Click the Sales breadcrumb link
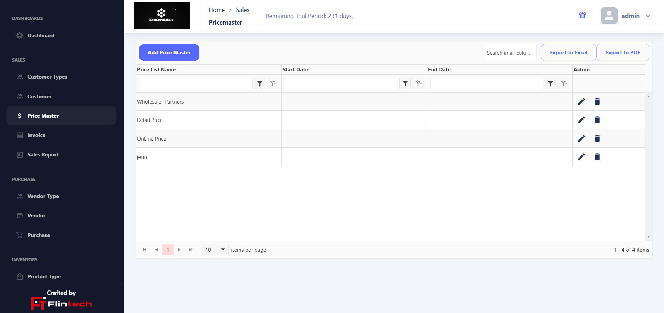This screenshot has height=313, width=664. (242, 10)
